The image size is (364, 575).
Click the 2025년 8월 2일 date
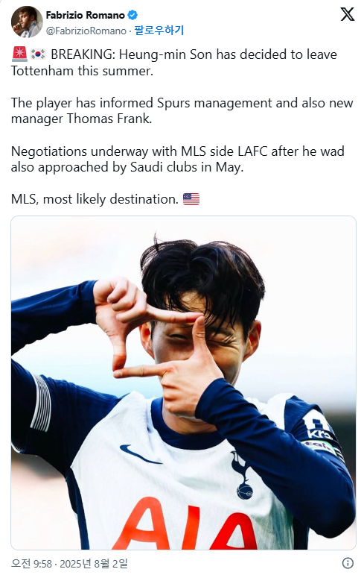click(x=94, y=563)
